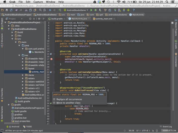Click the Undo arrow icon
Image resolution: width=178 pixels, height=133 pixels.
pos(17,10)
